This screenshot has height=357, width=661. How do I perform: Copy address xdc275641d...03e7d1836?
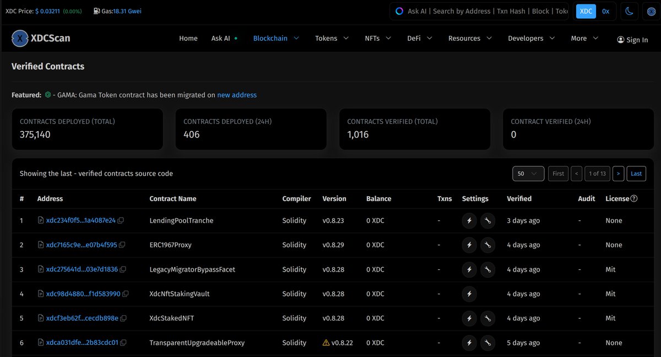123,269
